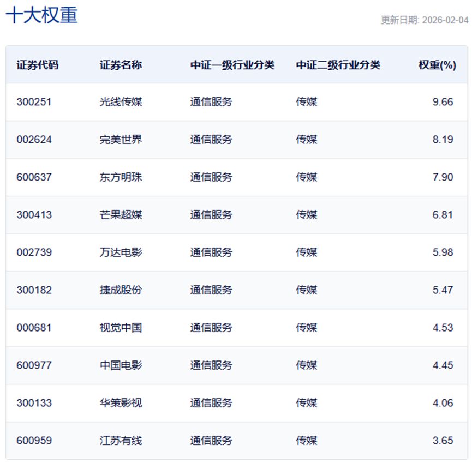
Task: Click the 更新日期 2026-02-04 label
Action: point(424,20)
